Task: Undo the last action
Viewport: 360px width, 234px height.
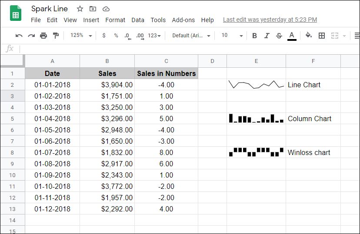Action: pos(19,36)
